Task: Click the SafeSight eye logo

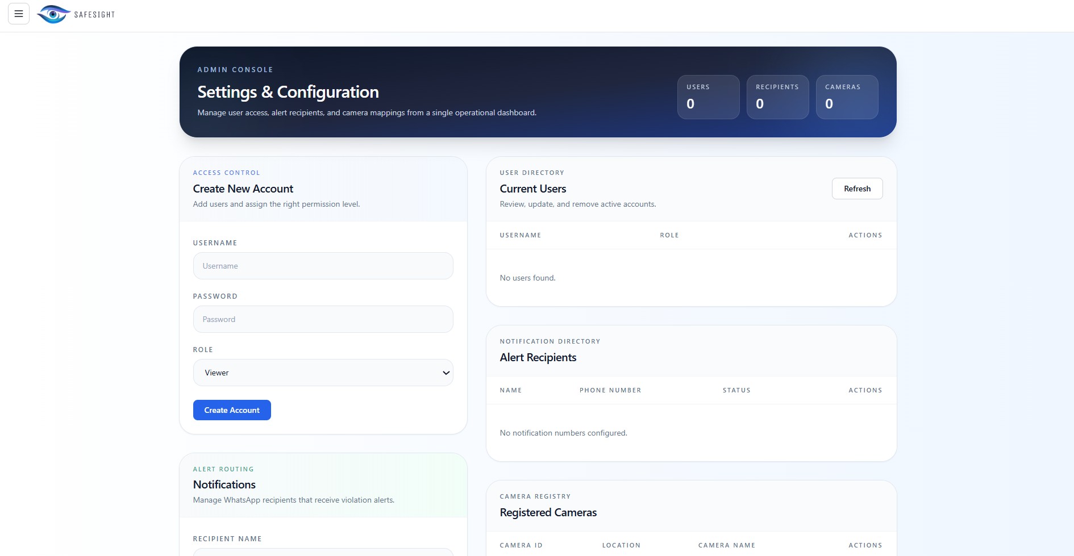Action: pyautogui.click(x=53, y=14)
